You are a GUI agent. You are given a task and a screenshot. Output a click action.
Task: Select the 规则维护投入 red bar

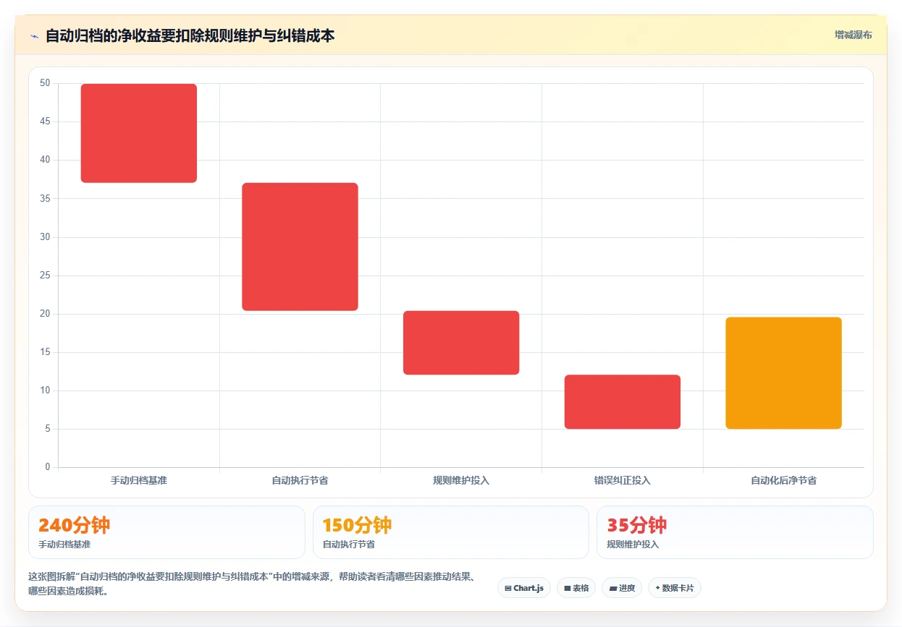click(x=461, y=343)
